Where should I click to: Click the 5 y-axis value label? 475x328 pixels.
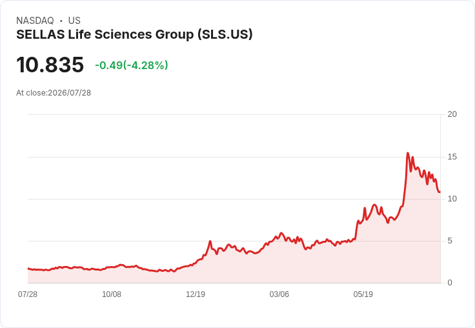click(x=450, y=241)
